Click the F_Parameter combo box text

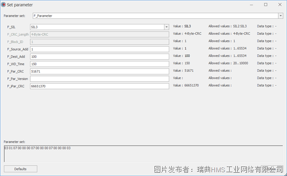(x=43, y=16)
